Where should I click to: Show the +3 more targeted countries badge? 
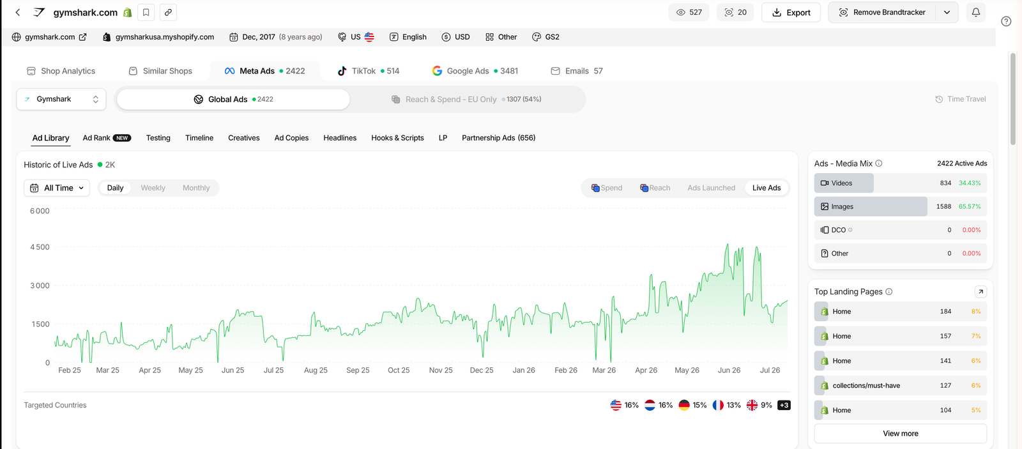point(784,405)
